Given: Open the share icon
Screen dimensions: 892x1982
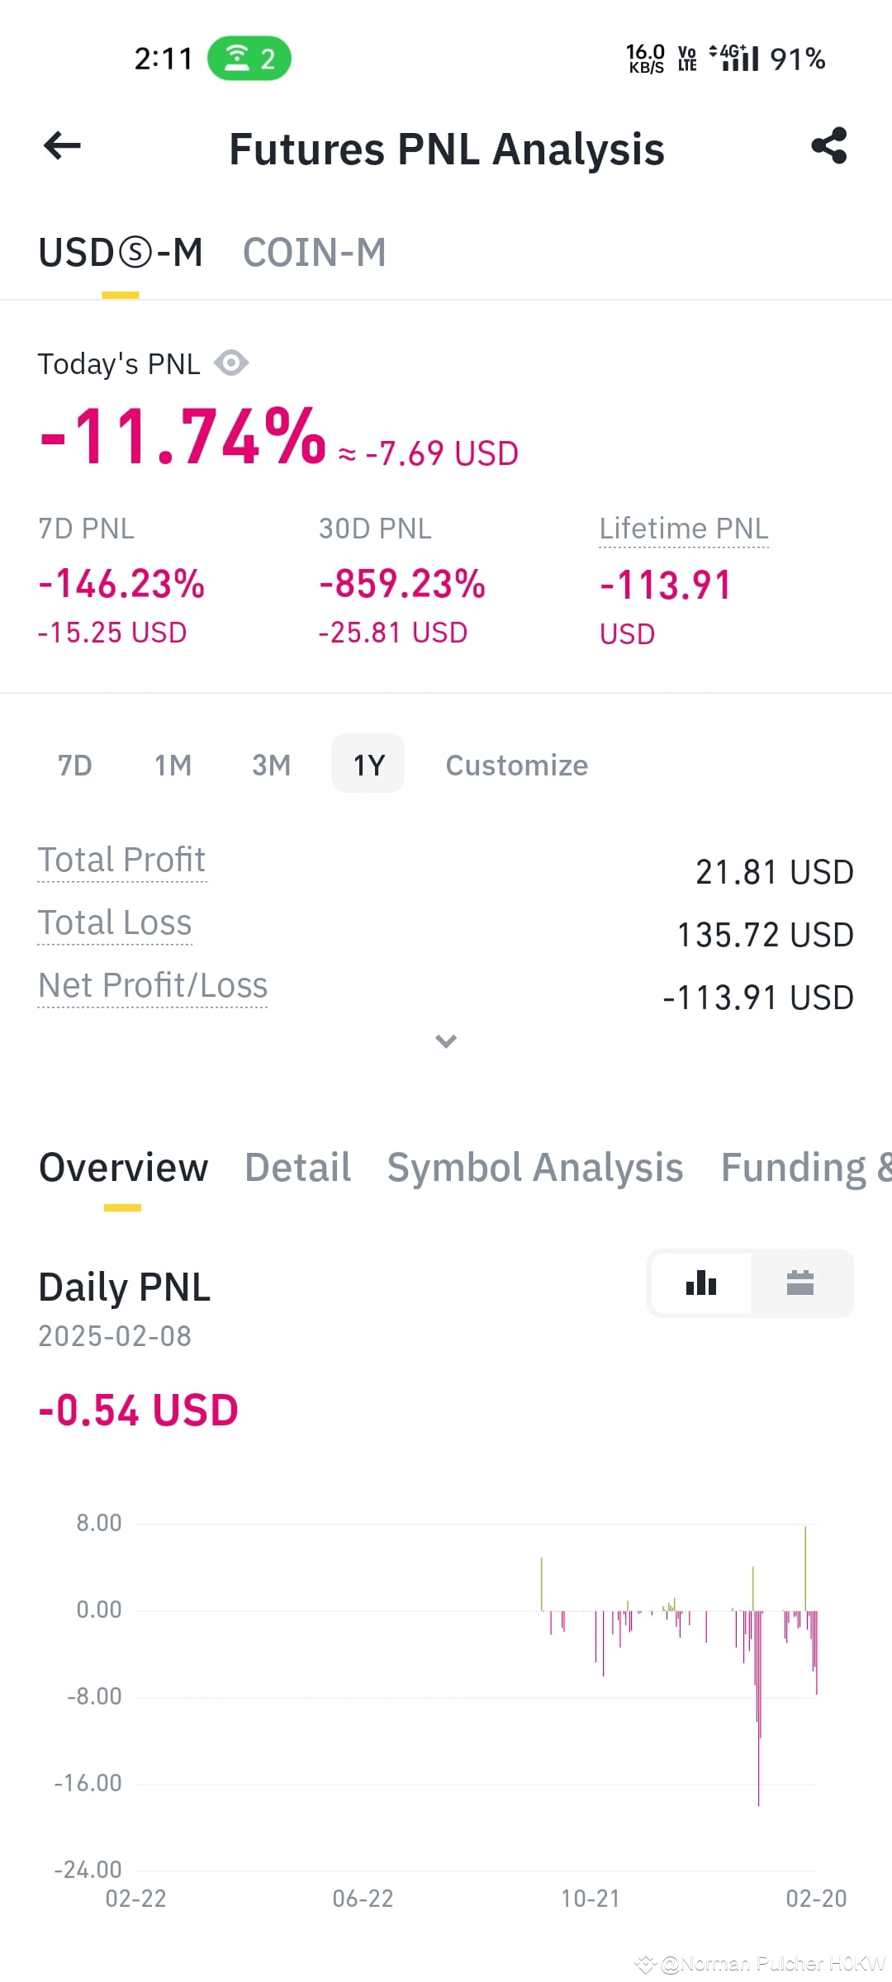Looking at the screenshot, I should click(829, 145).
